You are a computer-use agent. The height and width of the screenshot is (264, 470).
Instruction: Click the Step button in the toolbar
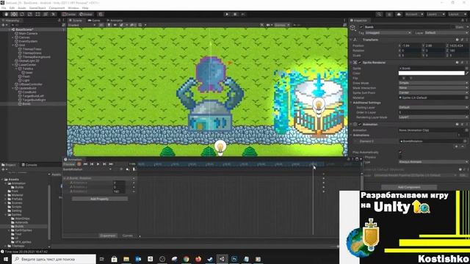point(243,14)
